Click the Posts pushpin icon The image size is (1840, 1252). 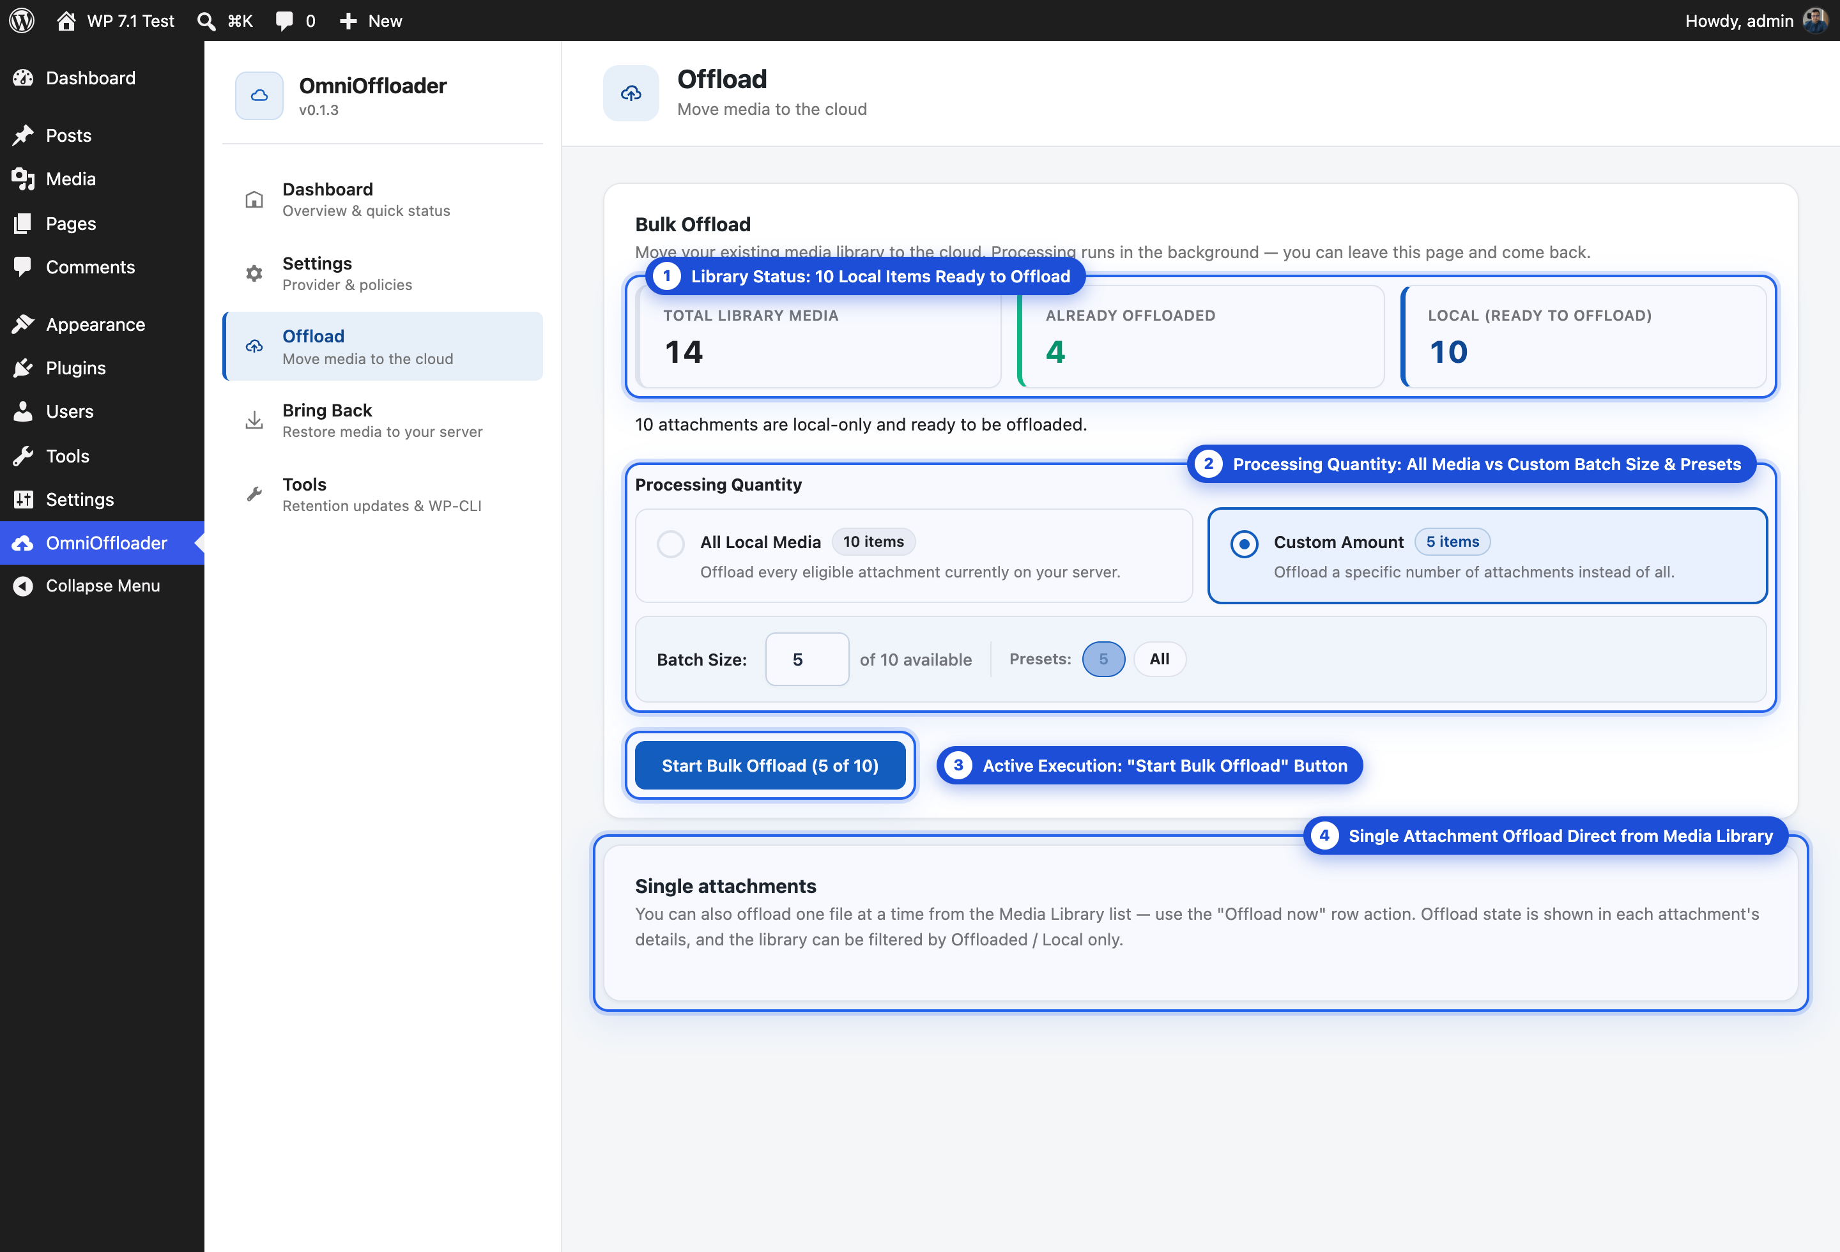coord(23,135)
